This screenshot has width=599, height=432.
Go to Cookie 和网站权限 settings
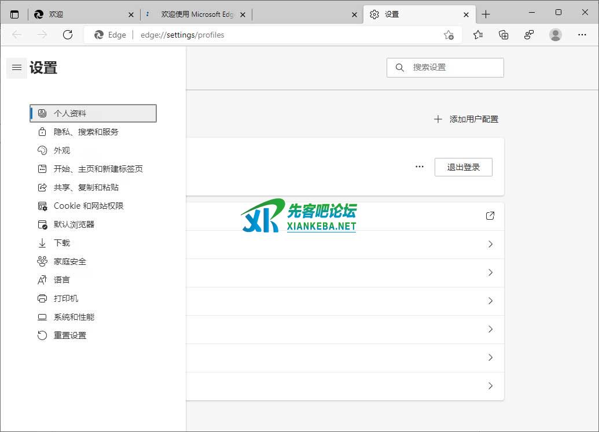coord(89,206)
